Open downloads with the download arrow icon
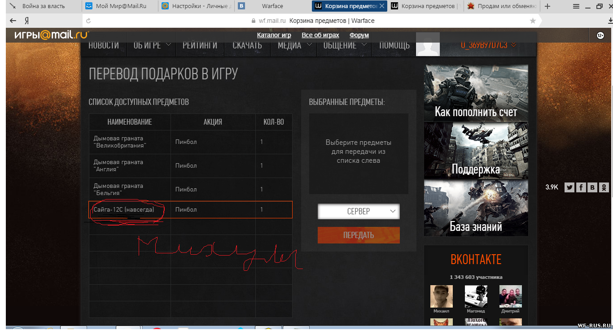The width and height of the screenshot is (613, 330). [610, 21]
